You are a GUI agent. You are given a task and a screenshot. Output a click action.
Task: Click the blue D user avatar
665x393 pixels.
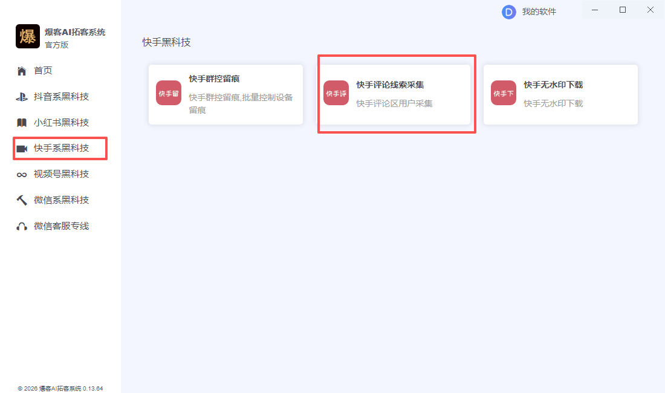[509, 12]
